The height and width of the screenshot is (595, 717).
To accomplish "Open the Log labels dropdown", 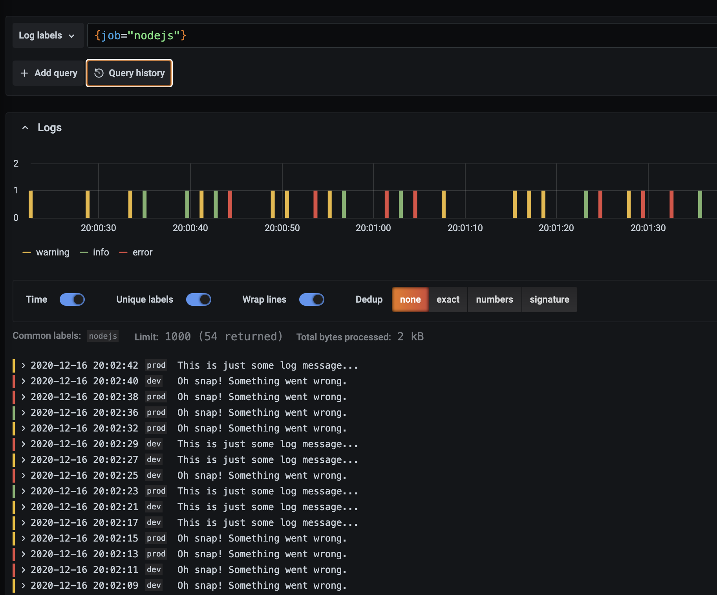I will [48, 35].
